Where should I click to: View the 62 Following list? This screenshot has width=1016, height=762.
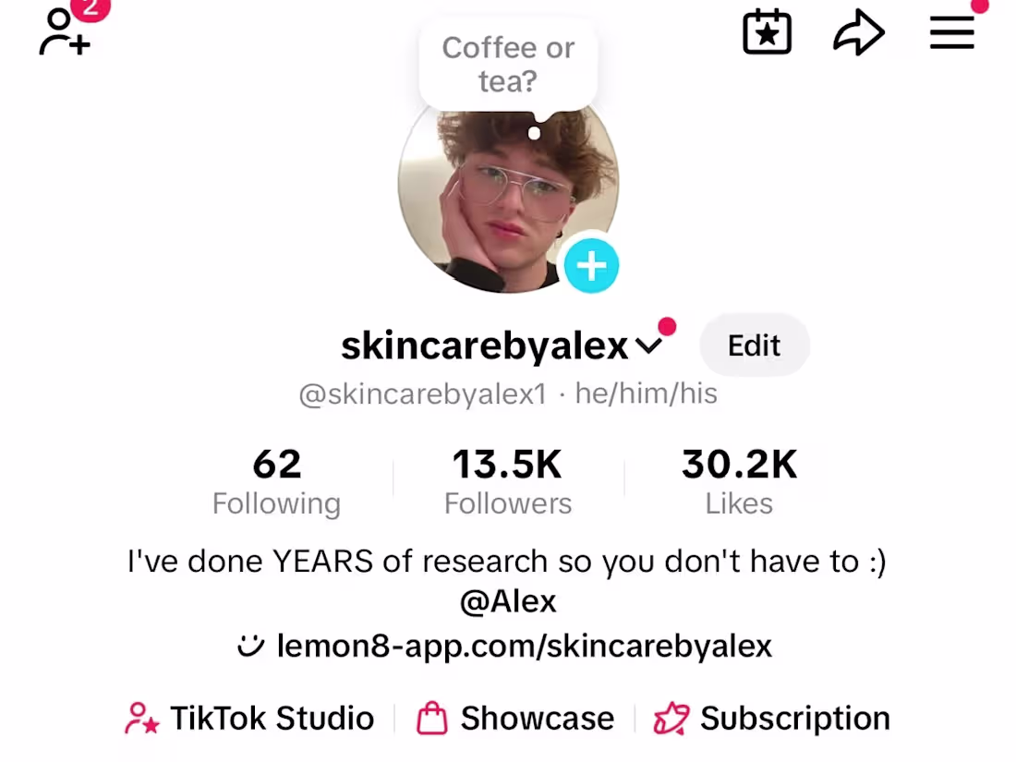(x=276, y=482)
